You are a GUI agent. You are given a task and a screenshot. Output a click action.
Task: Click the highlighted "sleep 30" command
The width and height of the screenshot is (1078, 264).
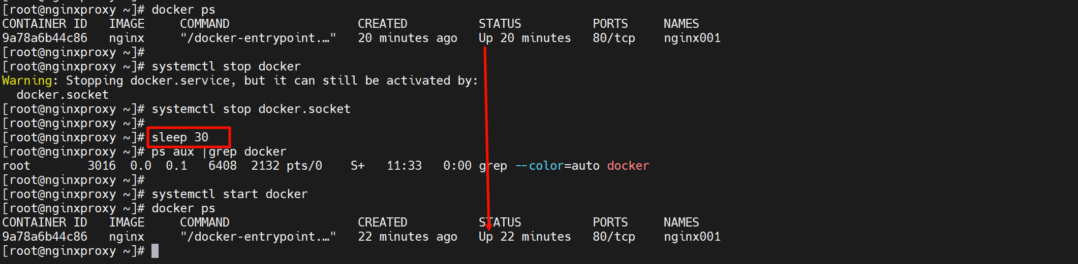(180, 137)
